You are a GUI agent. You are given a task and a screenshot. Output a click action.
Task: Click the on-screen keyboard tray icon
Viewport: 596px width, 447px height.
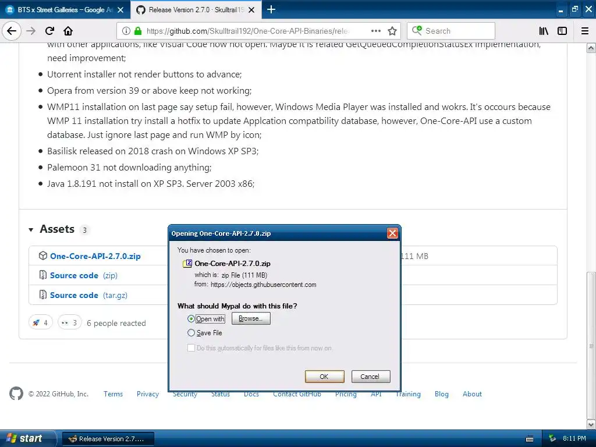pyautogui.click(x=529, y=439)
